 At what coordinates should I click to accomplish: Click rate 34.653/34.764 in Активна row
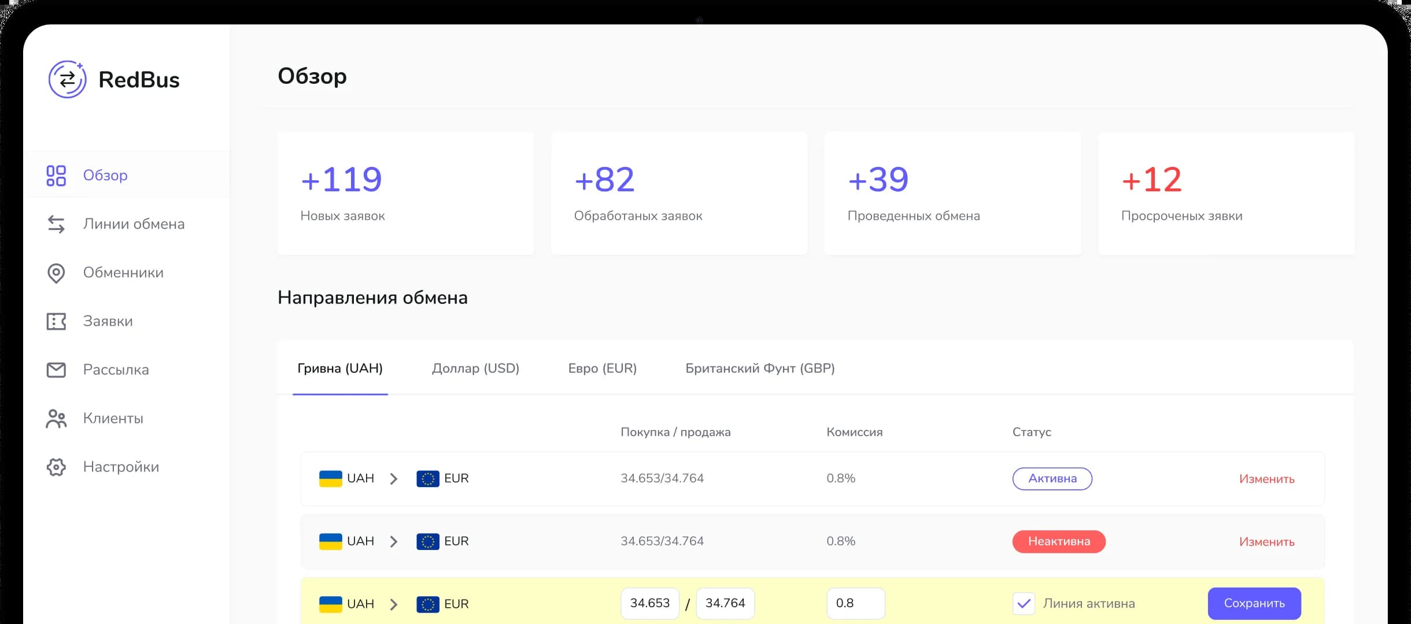[x=662, y=478]
